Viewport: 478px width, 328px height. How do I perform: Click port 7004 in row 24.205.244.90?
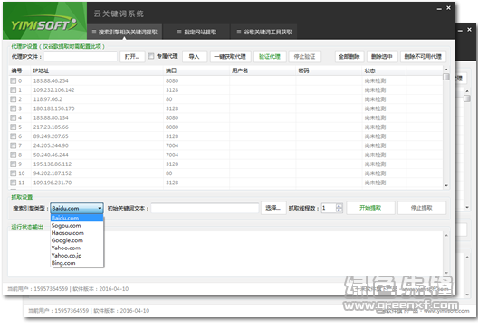click(172, 145)
